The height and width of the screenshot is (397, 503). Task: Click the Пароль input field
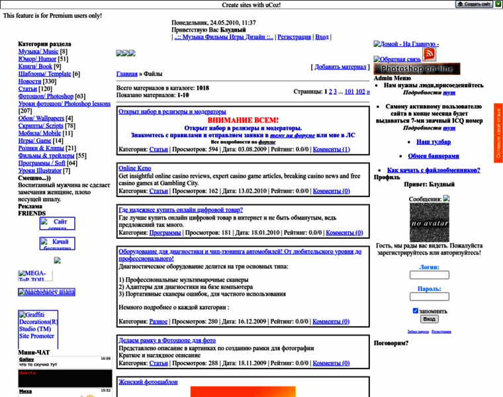[430, 296]
